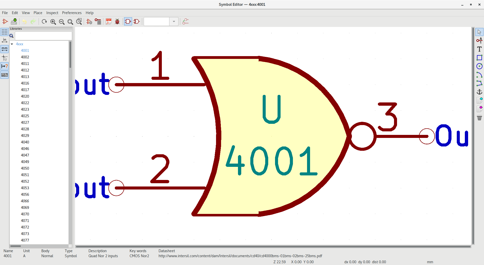Image resolution: width=484 pixels, height=265 pixels.
Task: Click the ladybug symbol check icon
Action: coord(117,22)
